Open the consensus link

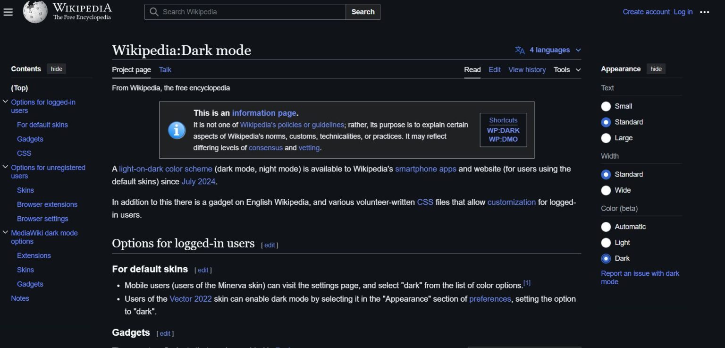click(x=266, y=147)
